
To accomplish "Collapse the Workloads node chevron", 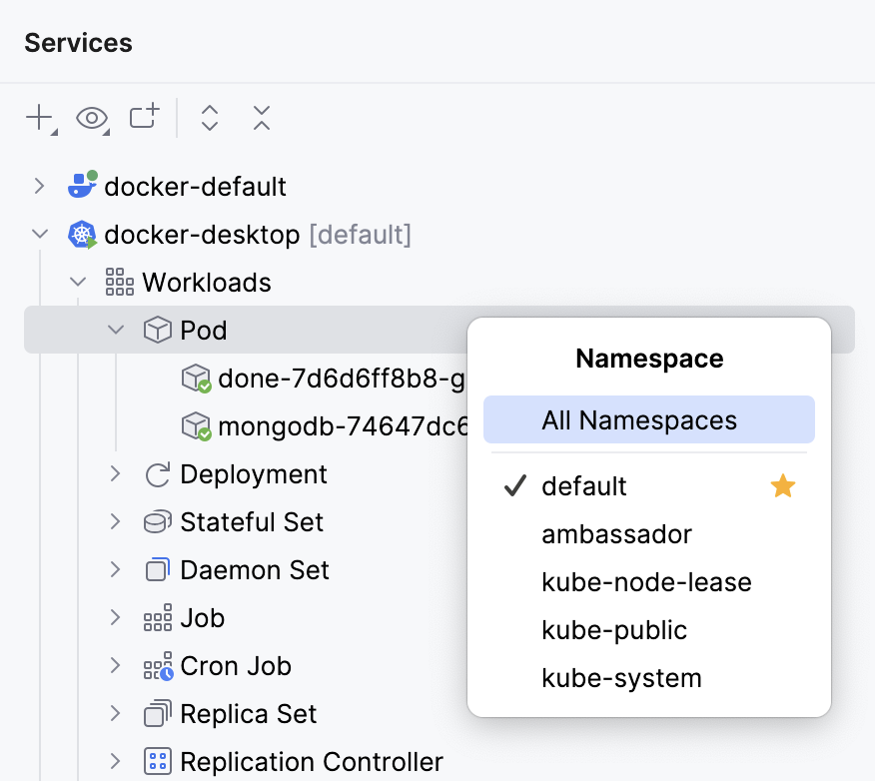I will click(x=78, y=282).
